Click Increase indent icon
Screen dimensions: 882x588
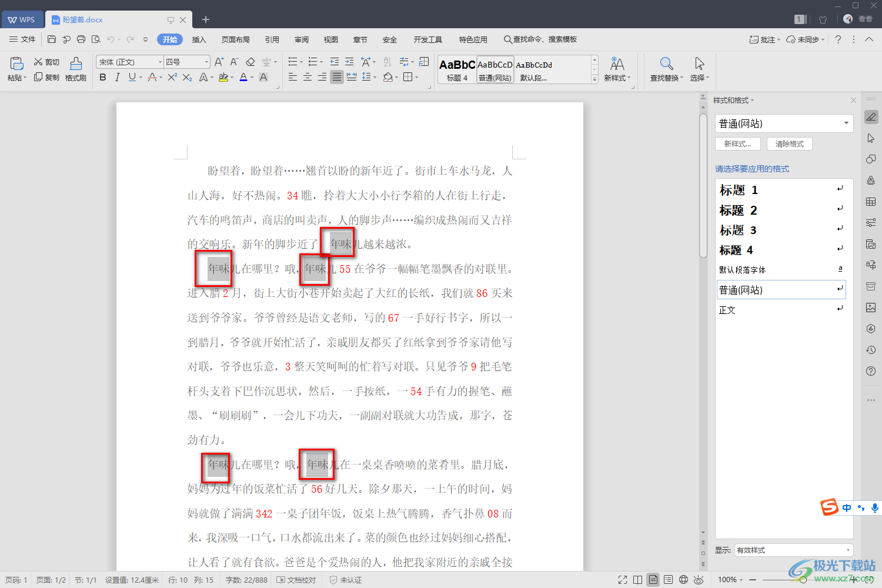(349, 62)
